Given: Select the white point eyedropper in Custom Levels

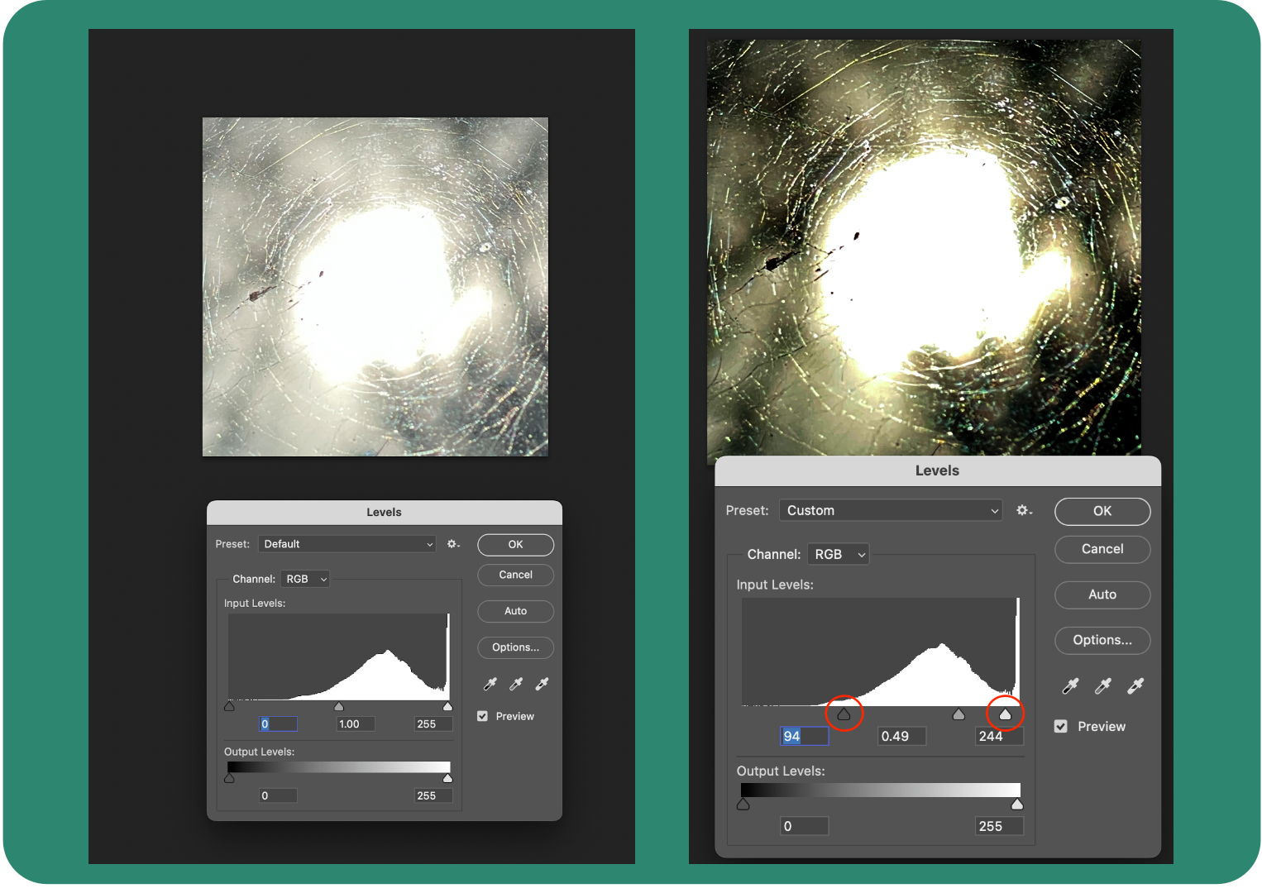Looking at the screenshot, I should [1135, 685].
